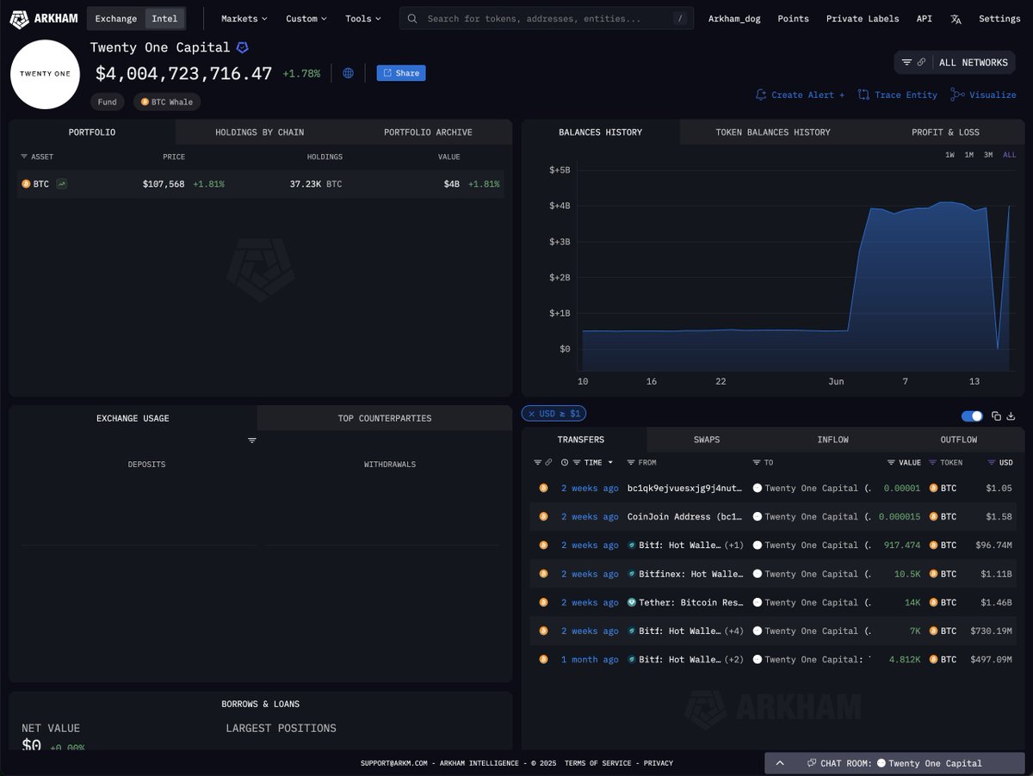Click the filter icon beside FROM column
This screenshot has height=776, width=1033.
[x=631, y=463]
